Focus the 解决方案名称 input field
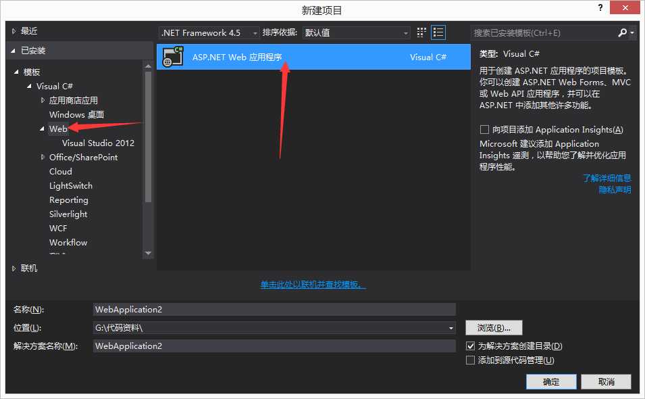Viewport: 645px width, 399px height. pyautogui.click(x=274, y=346)
